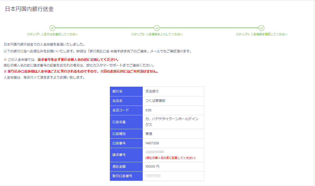This screenshot has height=186, width=315.
Task: Click the account number 1467339
Action: [152, 143]
